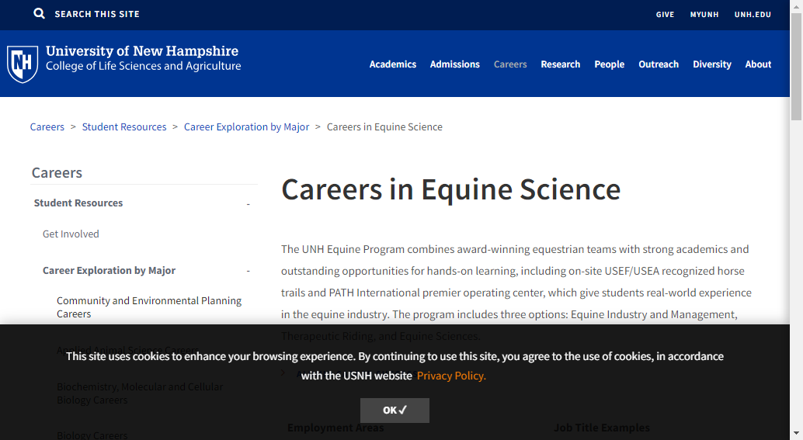Open the About navigation item
This screenshot has height=440, width=803.
point(758,64)
